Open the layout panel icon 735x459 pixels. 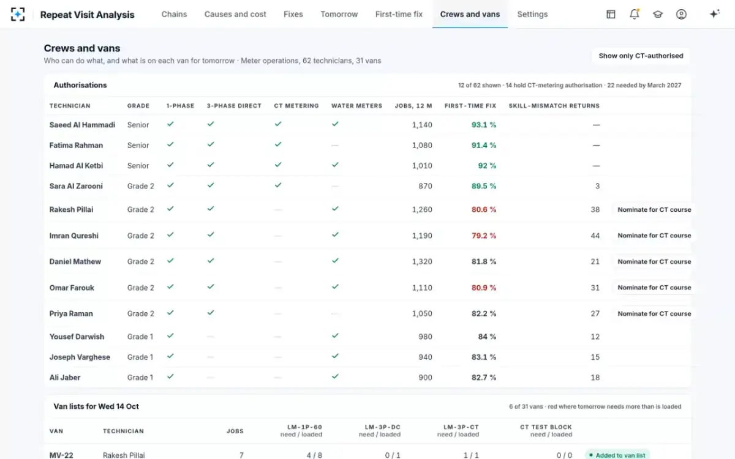611,14
